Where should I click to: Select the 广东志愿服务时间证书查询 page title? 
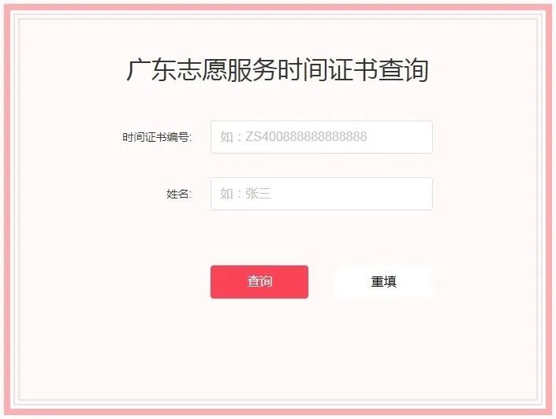coord(278,70)
